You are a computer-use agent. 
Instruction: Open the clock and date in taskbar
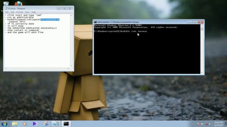click(x=218, y=124)
